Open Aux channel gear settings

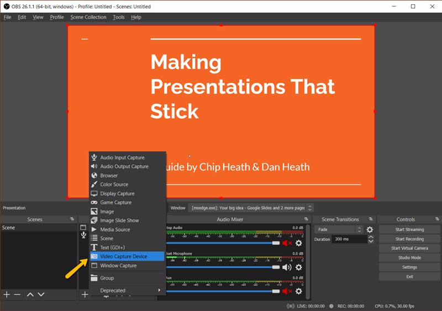[299, 291]
